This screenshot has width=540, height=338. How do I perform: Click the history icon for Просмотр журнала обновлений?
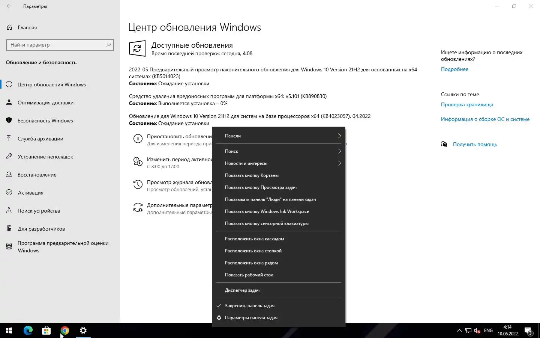click(x=138, y=184)
